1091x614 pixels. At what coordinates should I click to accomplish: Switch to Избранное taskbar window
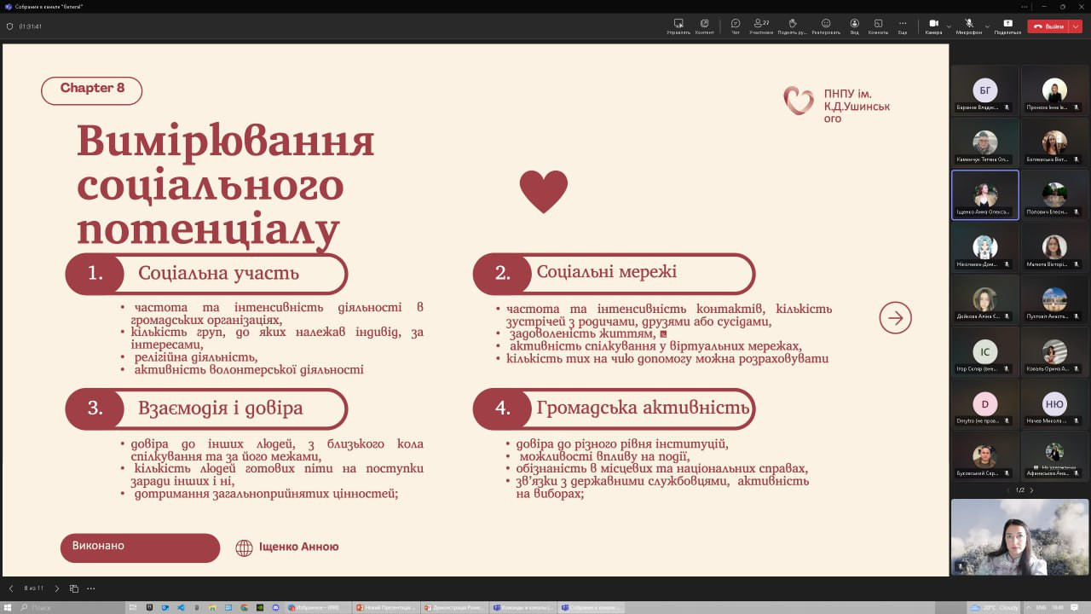tap(318, 607)
